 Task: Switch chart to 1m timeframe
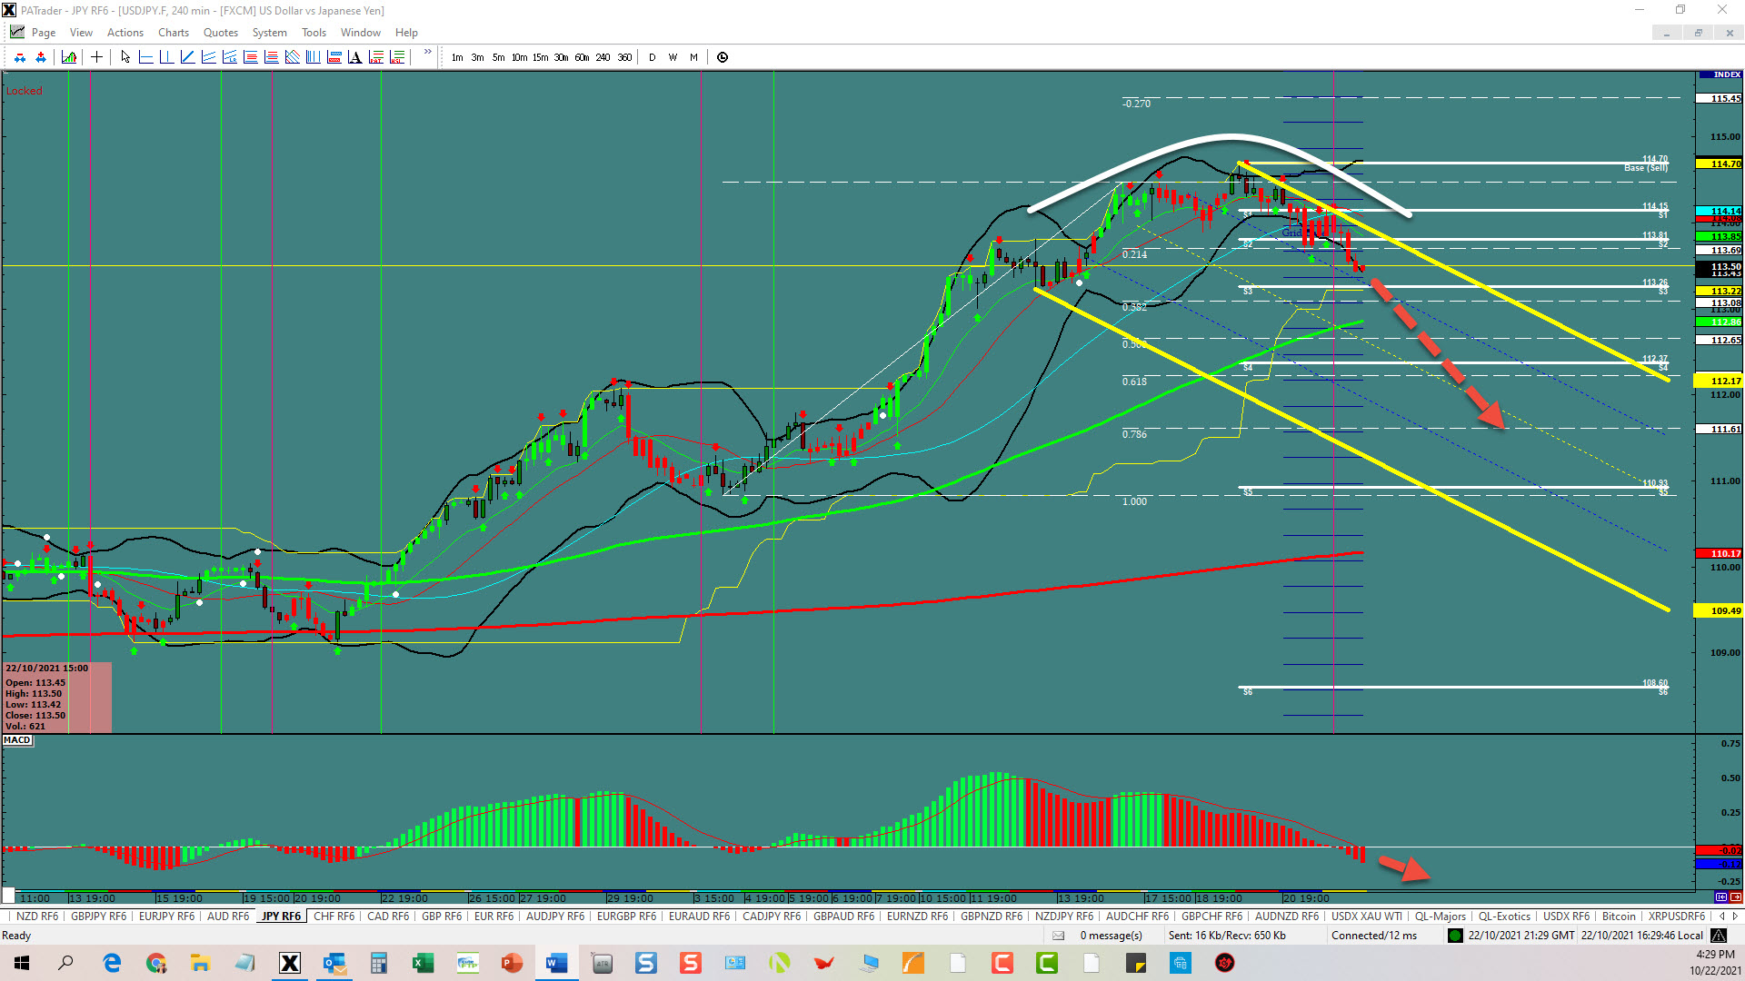tap(457, 57)
